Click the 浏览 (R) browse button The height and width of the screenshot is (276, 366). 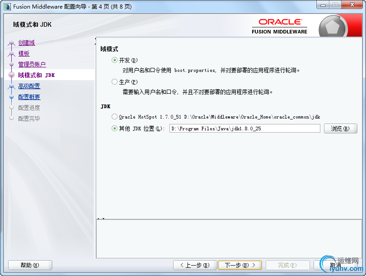(x=340, y=128)
